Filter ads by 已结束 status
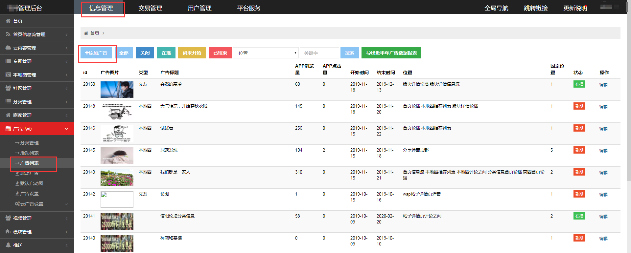 220,53
